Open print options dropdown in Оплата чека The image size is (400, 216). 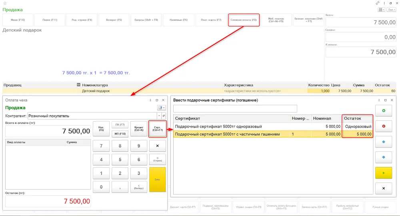161,108
